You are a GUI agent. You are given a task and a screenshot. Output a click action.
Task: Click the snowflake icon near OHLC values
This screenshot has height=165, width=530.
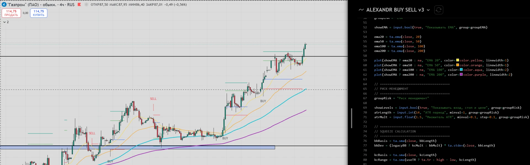pos(86,4)
